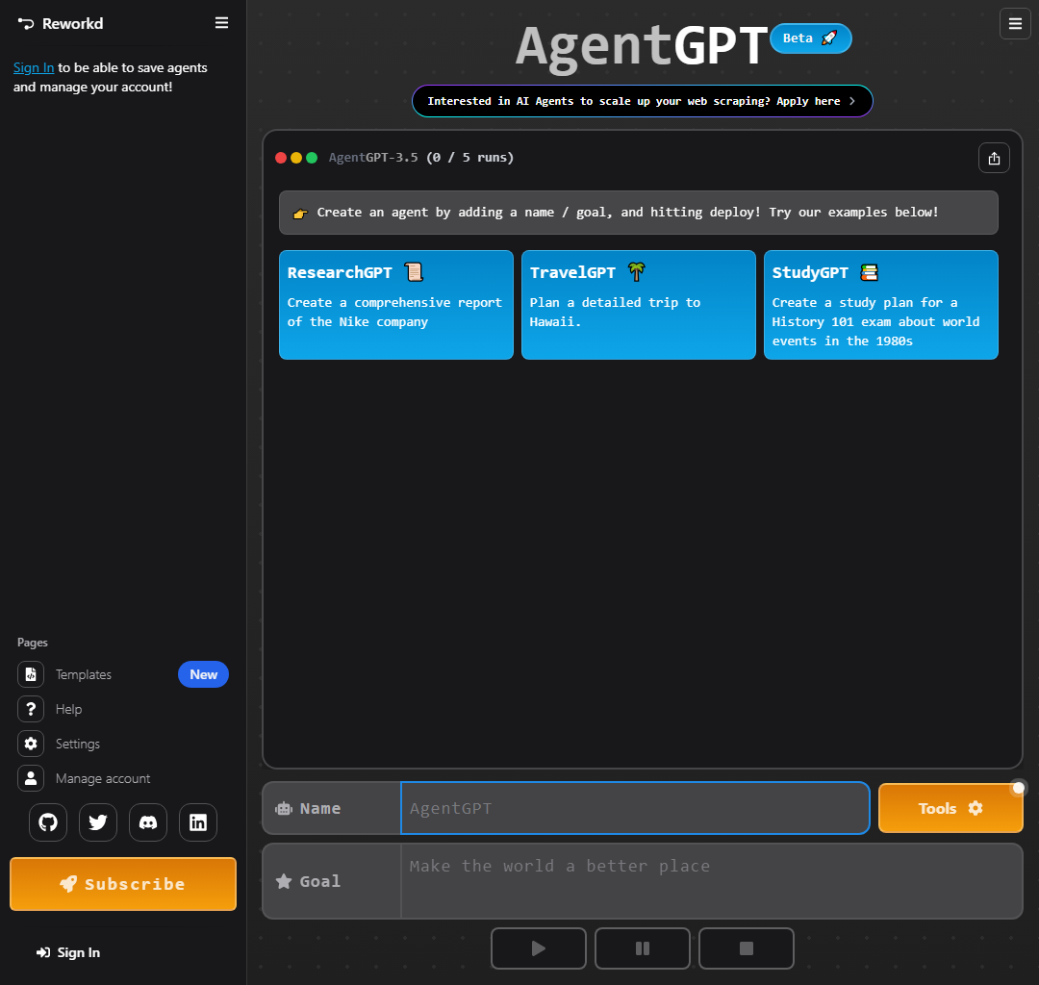
Task: Click the yellow window dot
Action: tap(296, 158)
